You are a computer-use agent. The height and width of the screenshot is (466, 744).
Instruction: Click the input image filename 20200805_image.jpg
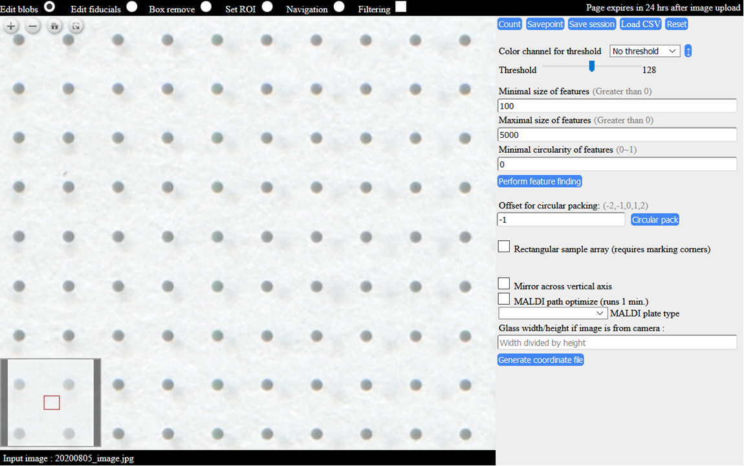click(x=94, y=458)
